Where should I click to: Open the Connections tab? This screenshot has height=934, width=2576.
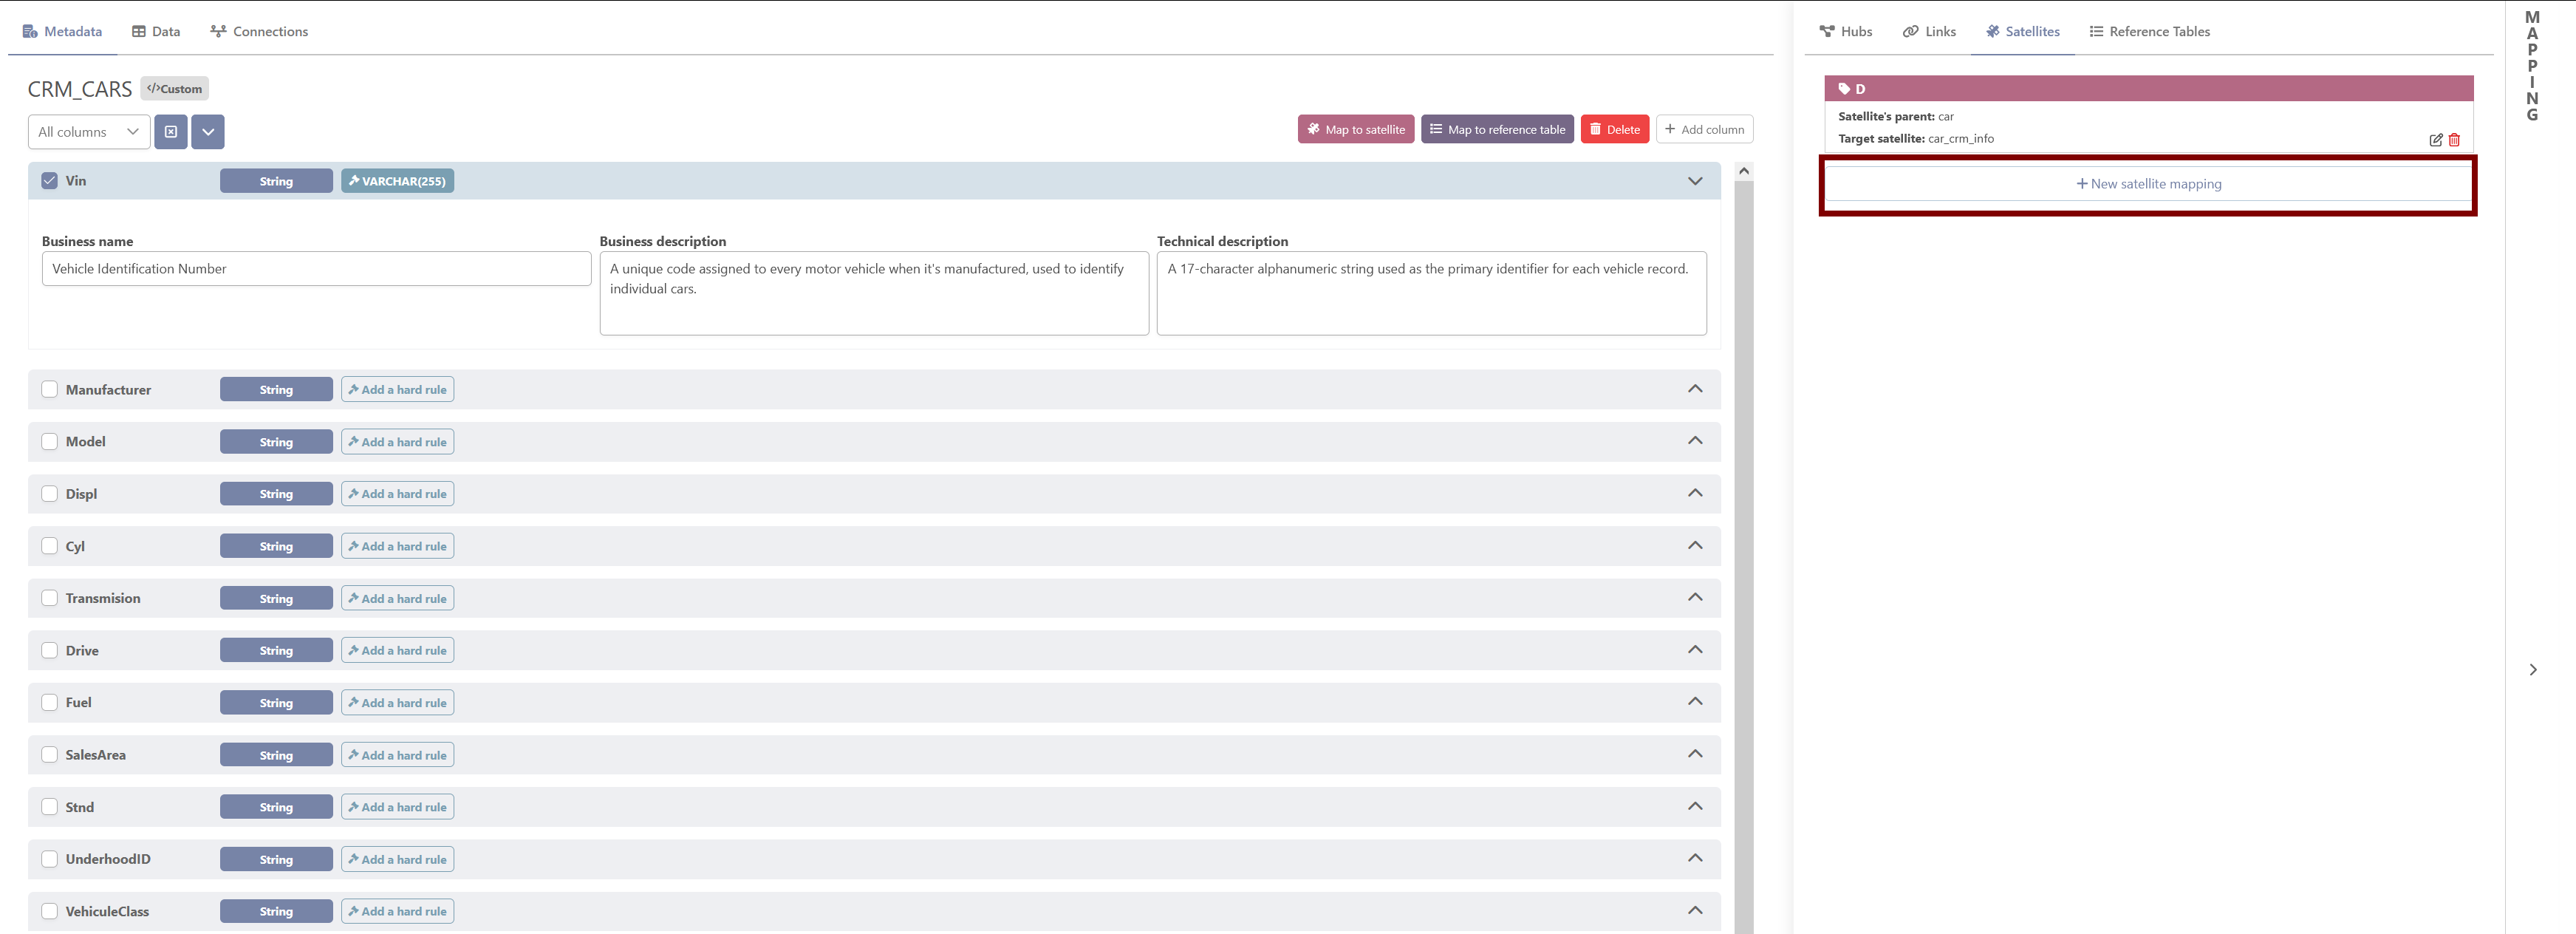259,31
